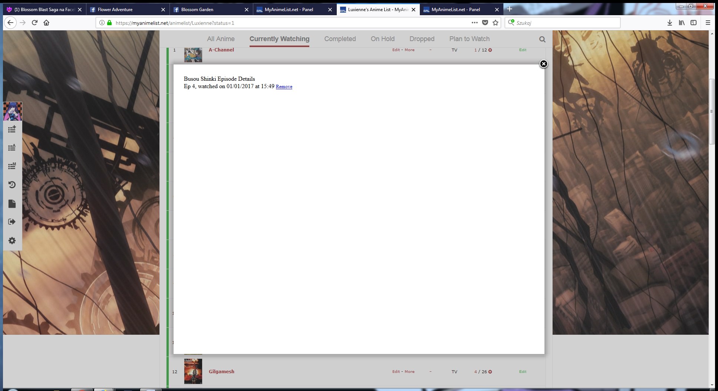The height and width of the screenshot is (391, 718).
Task: Click green Edit tags link for Gilgamesh
Action: tap(523, 372)
